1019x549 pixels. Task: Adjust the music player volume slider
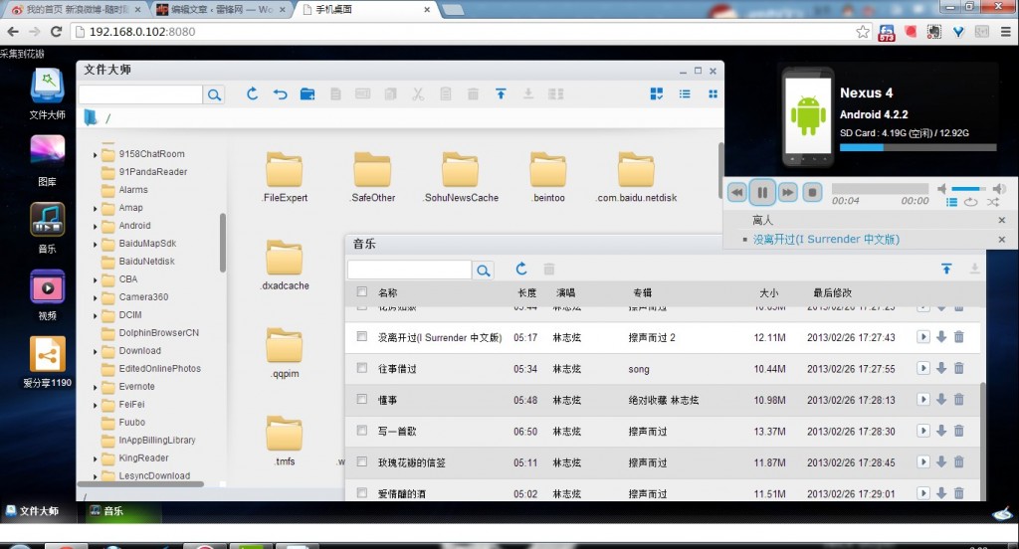point(967,189)
